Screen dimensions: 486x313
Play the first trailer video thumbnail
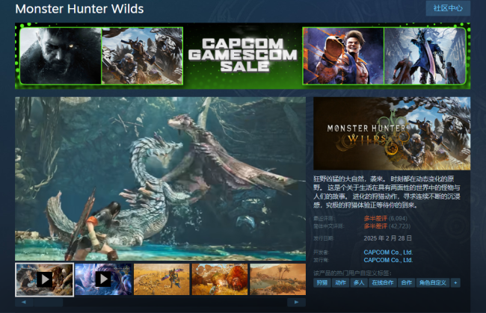(44, 279)
